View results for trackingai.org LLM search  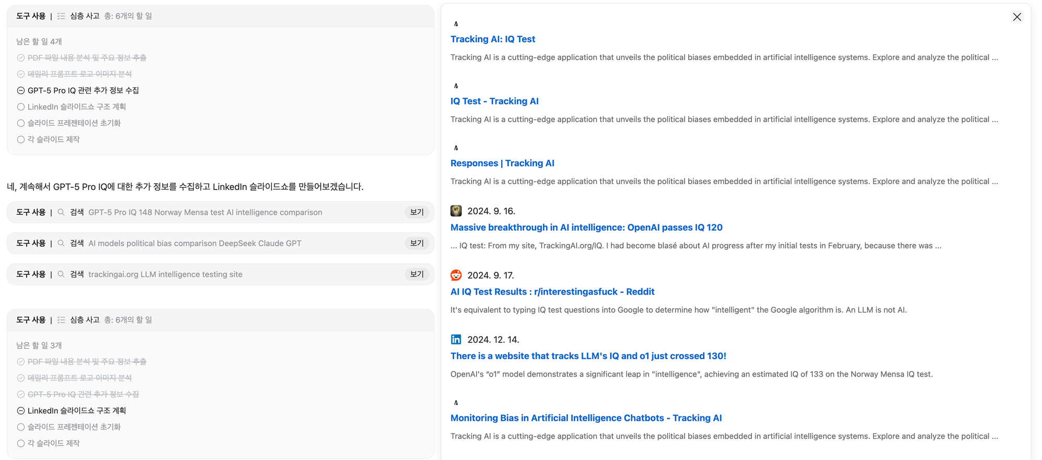(416, 274)
